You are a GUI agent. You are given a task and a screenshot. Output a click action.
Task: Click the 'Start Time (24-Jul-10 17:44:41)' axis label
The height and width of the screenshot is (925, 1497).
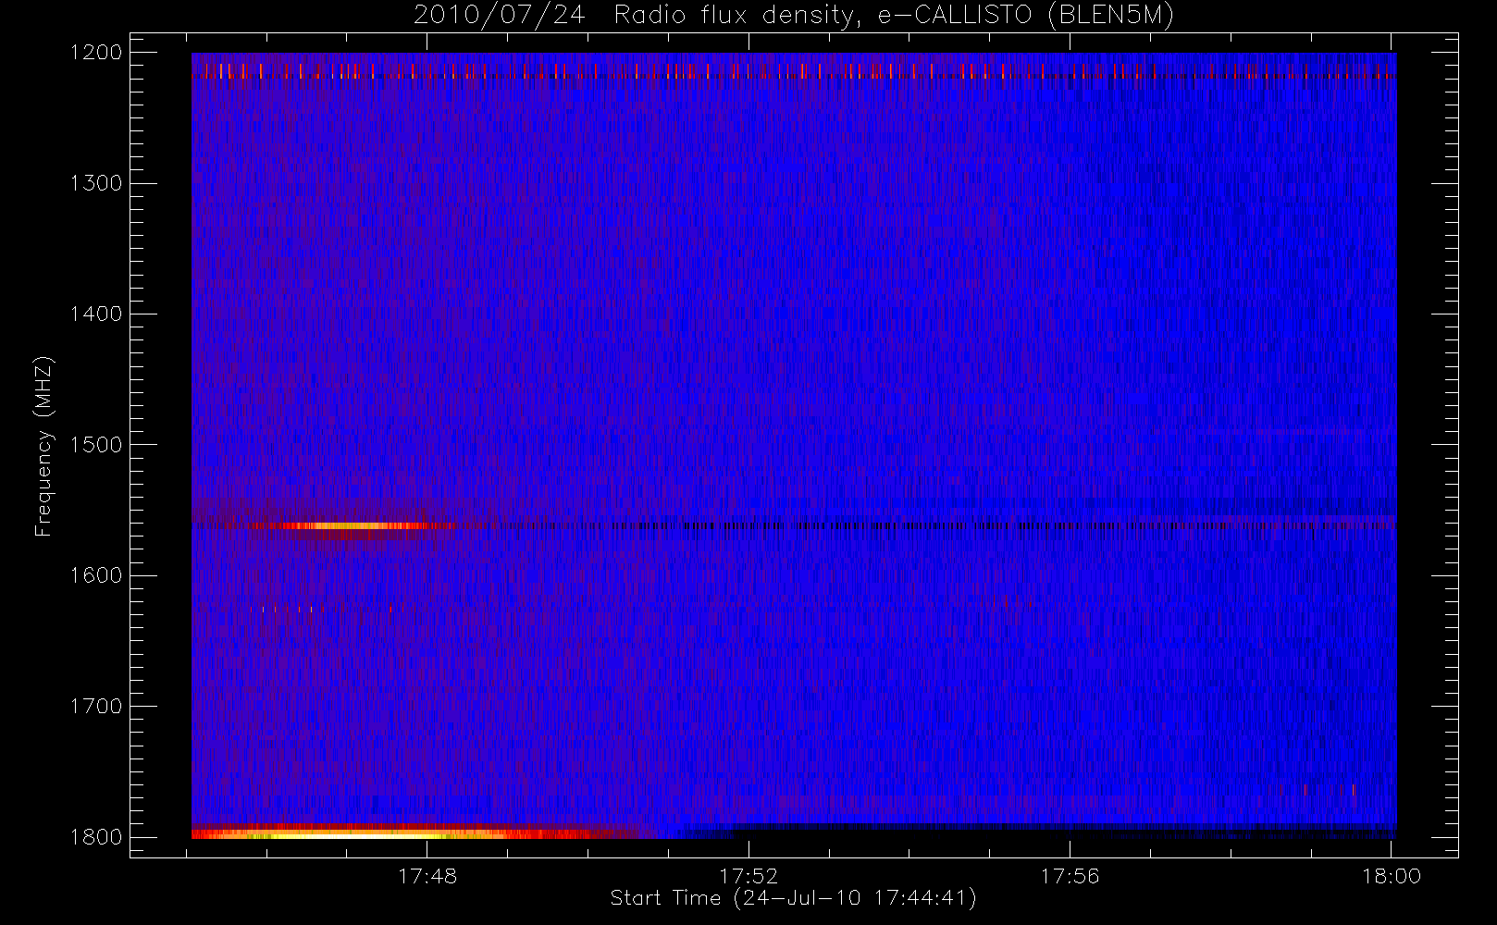[793, 898]
